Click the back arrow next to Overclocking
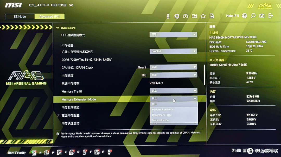Image resolution: width=281 pixels, height=157 pixels. pyautogui.click(x=58, y=28)
